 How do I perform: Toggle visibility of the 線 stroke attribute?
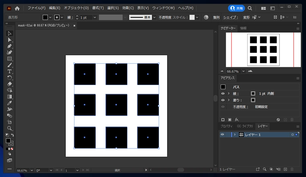coord(223,94)
